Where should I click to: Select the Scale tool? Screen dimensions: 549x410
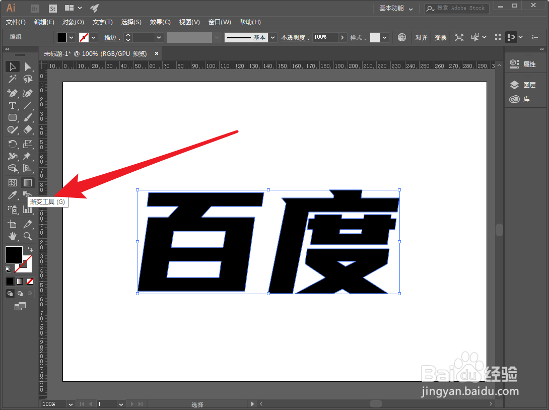click(x=28, y=144)
